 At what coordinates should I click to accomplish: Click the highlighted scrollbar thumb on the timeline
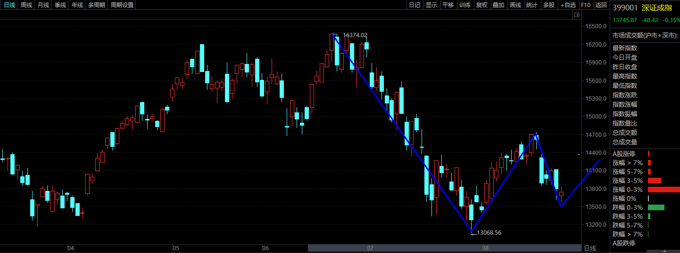(x=445, y=248)
